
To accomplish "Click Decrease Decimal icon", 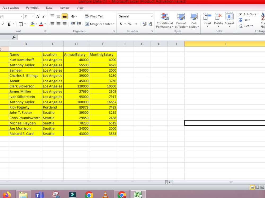I will (x=151, y=24).
